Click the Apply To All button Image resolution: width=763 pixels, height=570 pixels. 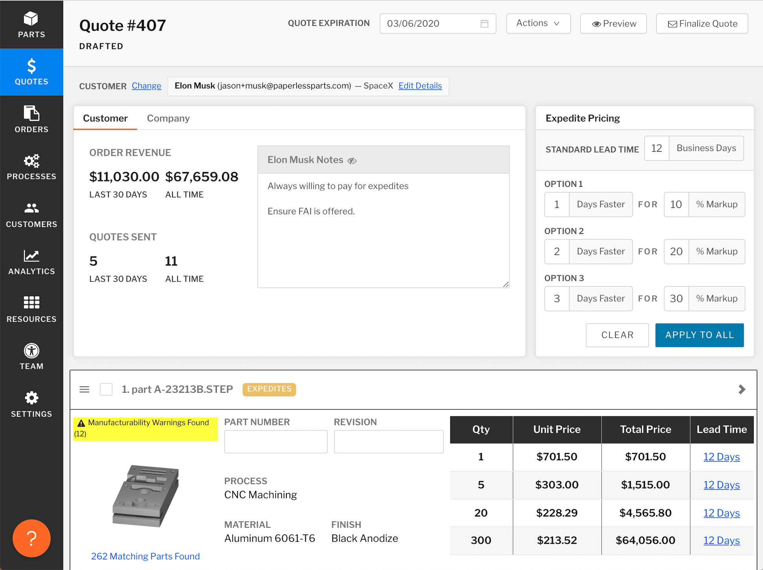(x=699, y=335)
